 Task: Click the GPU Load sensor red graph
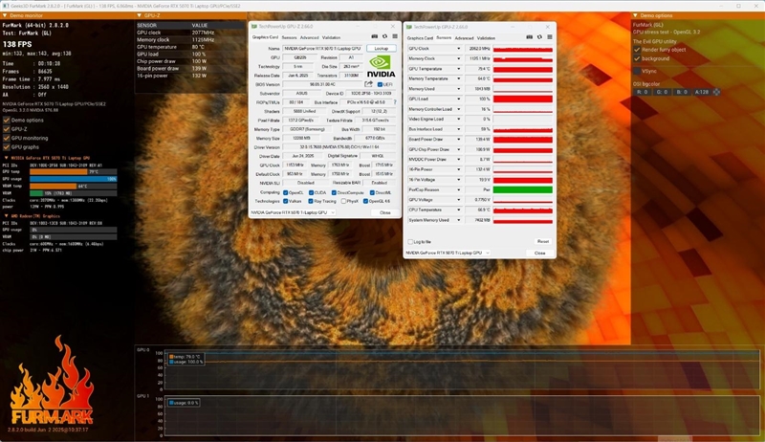(522, 99)
